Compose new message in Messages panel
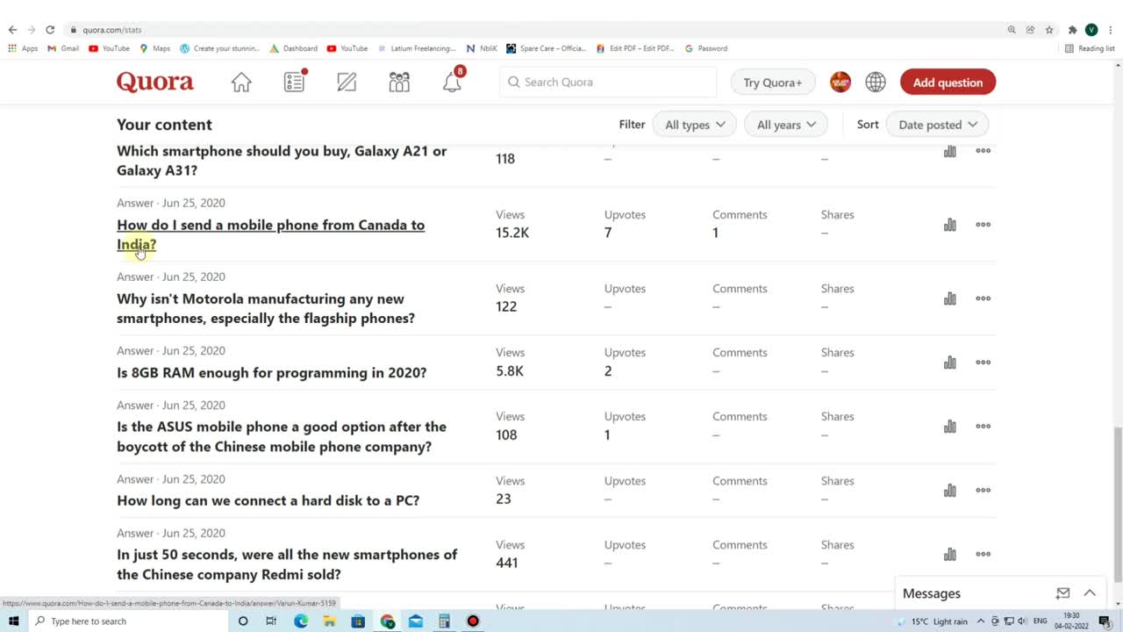This screenshot has height=632, width=1123. point(1062,593)
